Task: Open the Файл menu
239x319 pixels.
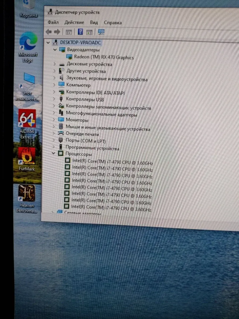Action: coord(53,22)
